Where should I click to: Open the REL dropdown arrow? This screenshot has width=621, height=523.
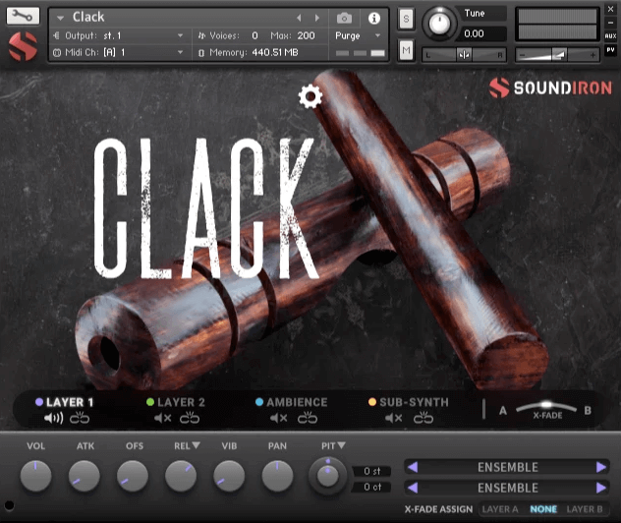point(196,445)
